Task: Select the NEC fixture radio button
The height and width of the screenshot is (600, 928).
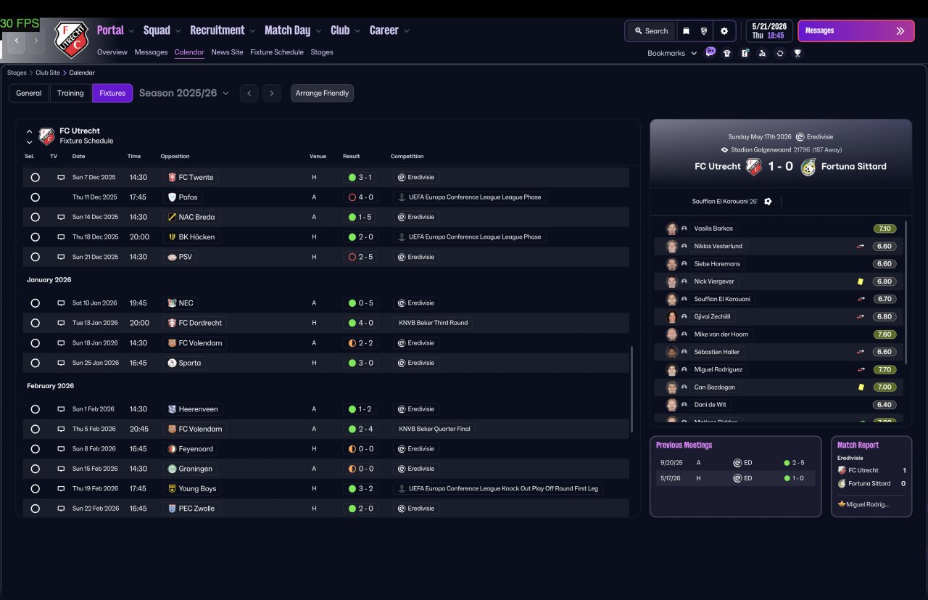Action: click(35, 303)
